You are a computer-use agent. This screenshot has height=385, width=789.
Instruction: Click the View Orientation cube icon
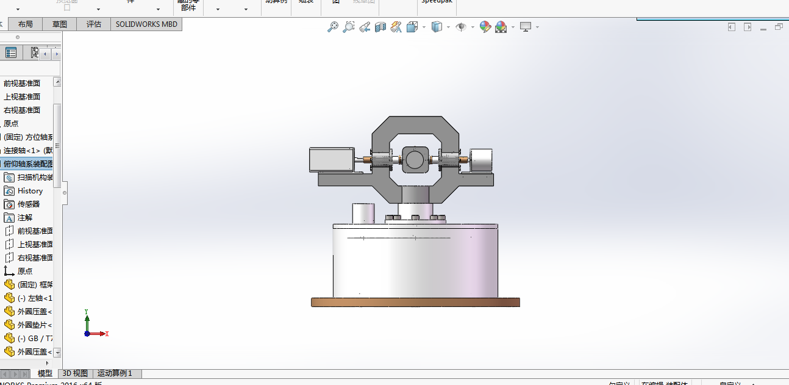click(412, 27)
